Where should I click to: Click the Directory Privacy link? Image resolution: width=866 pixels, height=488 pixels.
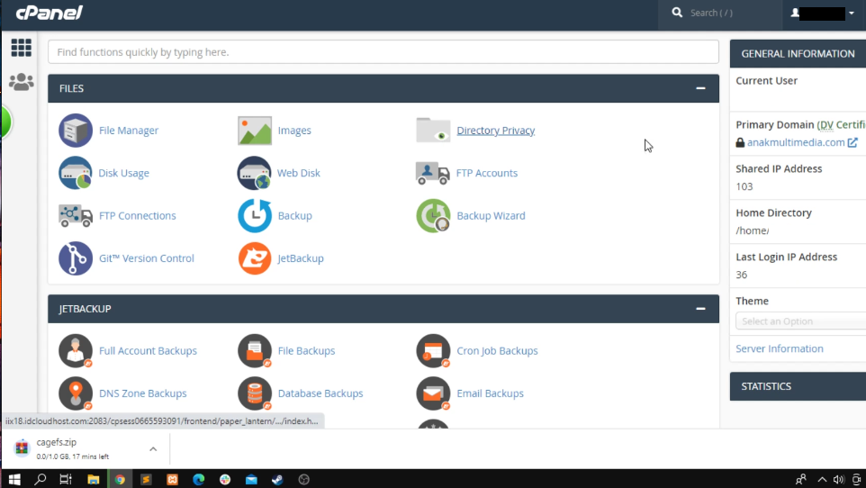[495, 131]
